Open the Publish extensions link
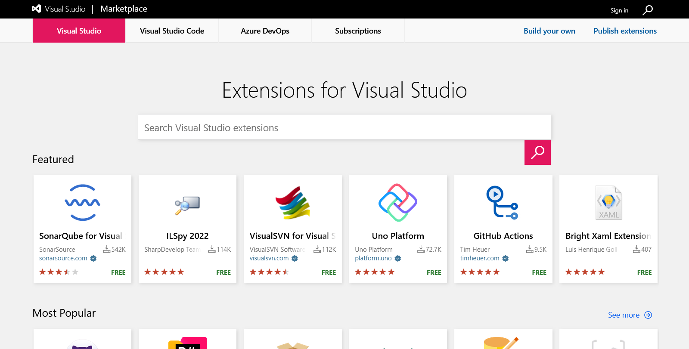The width and height of the screenshot is (689, 349). coord(625,31)
